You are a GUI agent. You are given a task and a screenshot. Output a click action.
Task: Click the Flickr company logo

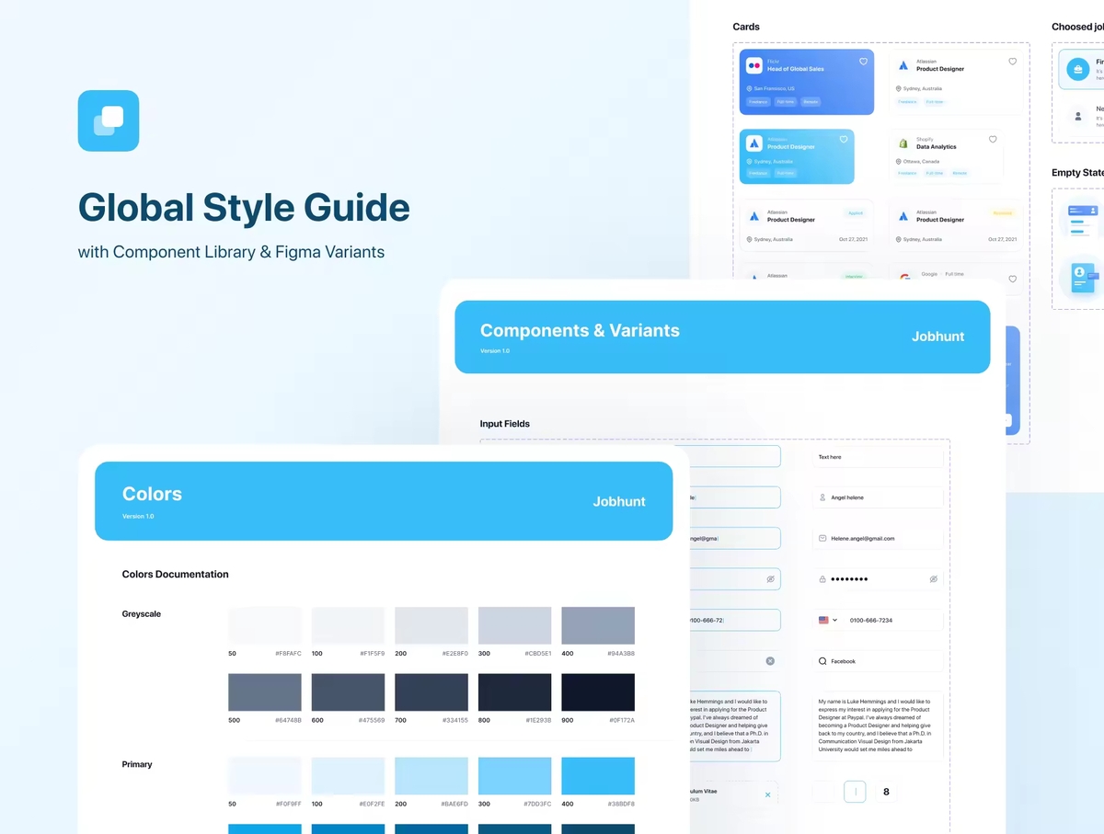pyautogui.click(x=754, y=65)
